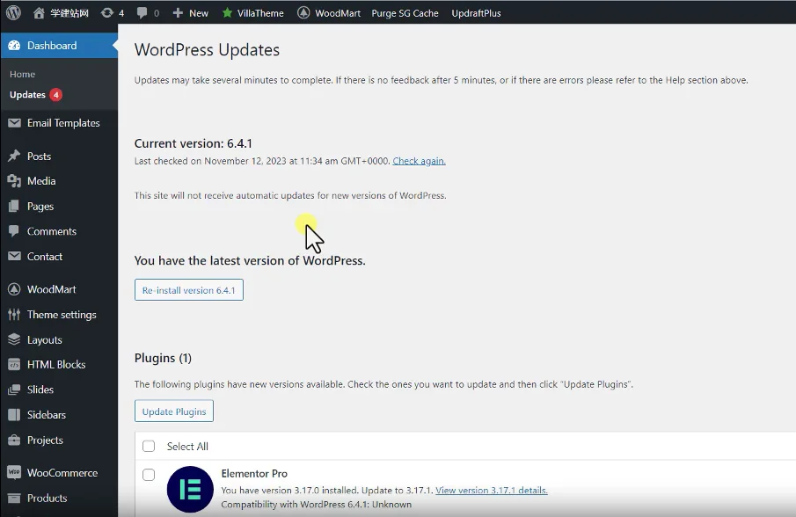Screen dimensions: 796x517
Task: Open the Home submenu item
Action: 22,74
